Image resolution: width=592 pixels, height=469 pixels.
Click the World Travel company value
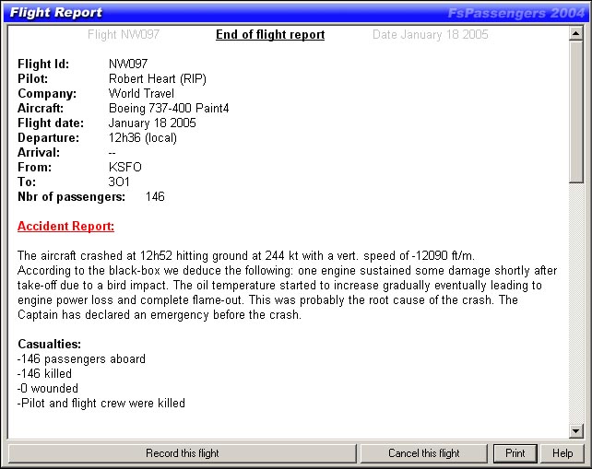pyautogui.click(x=143, y=94)
